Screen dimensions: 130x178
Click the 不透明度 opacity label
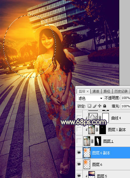click(x=112, y=98)
